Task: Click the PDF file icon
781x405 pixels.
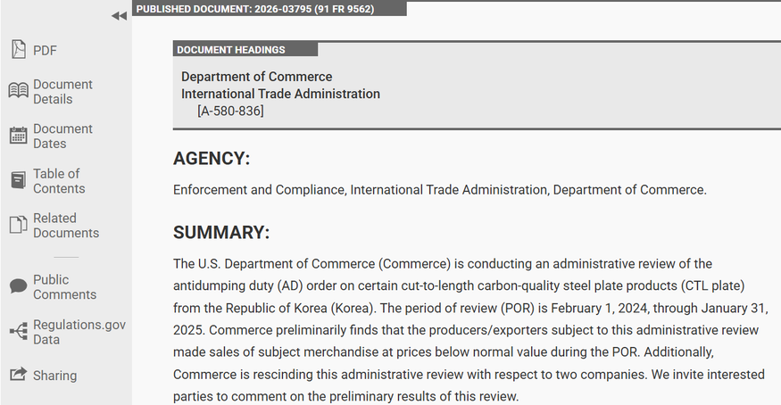Action: [x=18, y=50]
